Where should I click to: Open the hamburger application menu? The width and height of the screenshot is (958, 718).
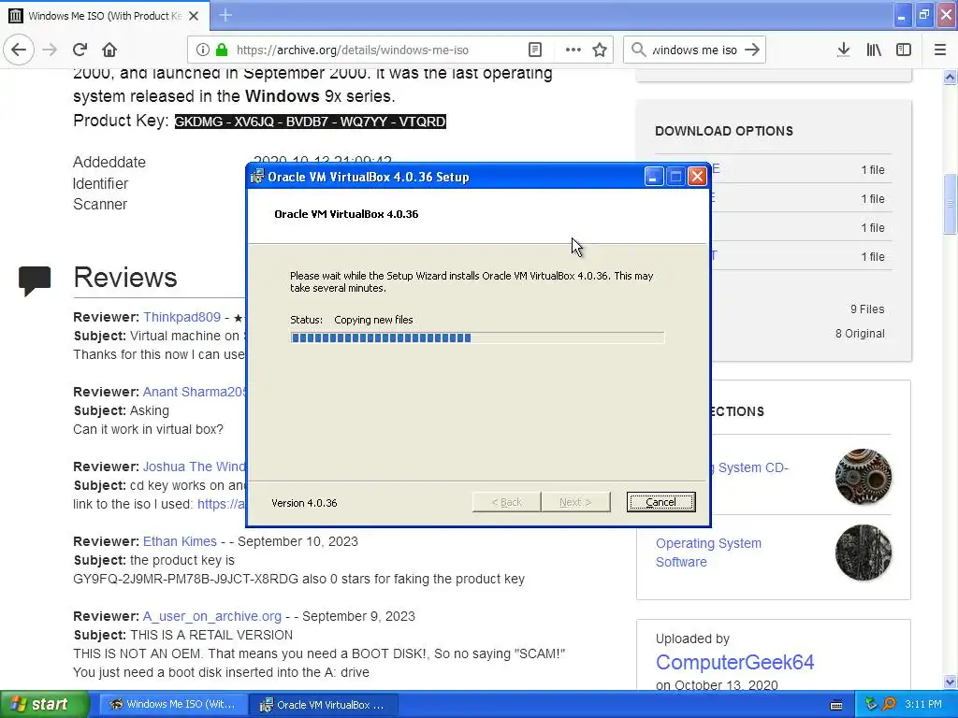pyautogui.click(x=940, y=50)
